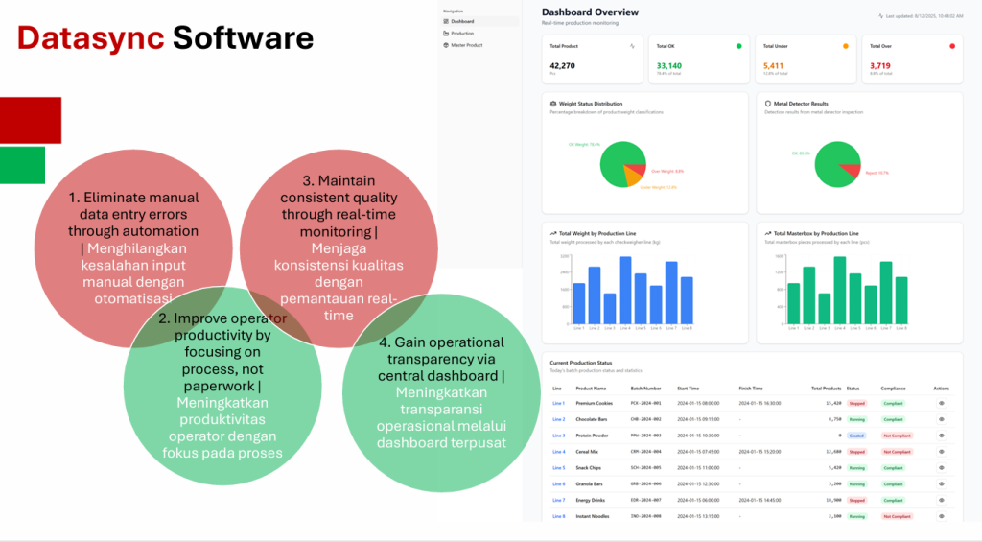Click the trend icon beside Total Masterbox by Production Line
Screen dimensions: 982x542
767,233
